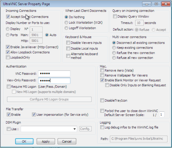
Task: Uncheck Enable Blank Monitor on Viewer Request
Action: (x=102, y=80)
